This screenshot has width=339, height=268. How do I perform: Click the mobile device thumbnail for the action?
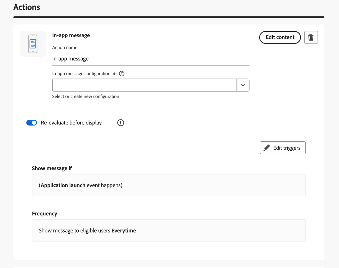point(33,44)
